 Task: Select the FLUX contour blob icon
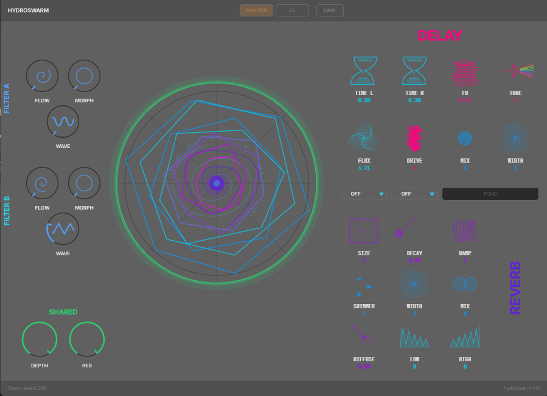[x=363, y=137]
